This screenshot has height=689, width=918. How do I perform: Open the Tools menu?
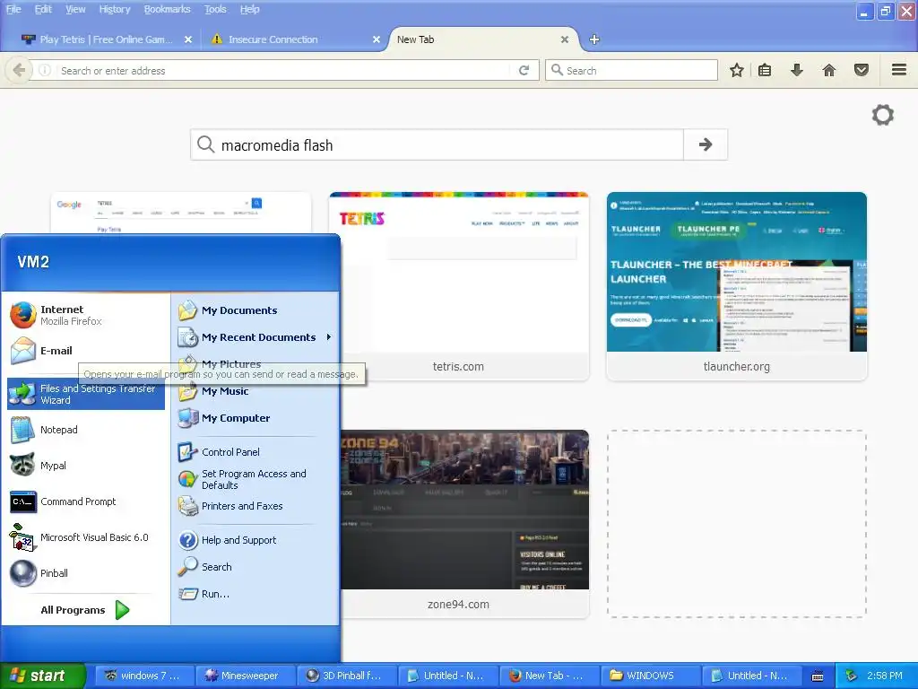[x=215, y=9]
